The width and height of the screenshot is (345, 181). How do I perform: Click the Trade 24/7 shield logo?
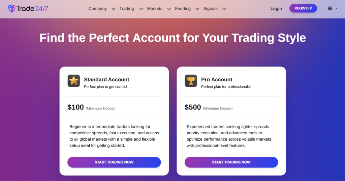[x=12, y=9]
